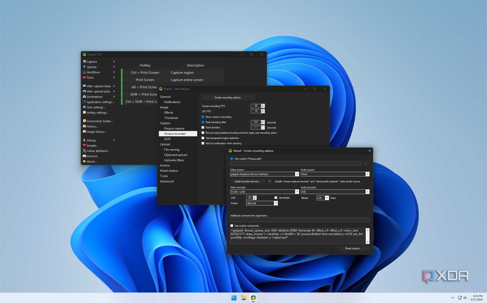Open the Destinations icon entry
Image resolution: width=487 pixels, height=303 pixels.
(x=84, y=96)
